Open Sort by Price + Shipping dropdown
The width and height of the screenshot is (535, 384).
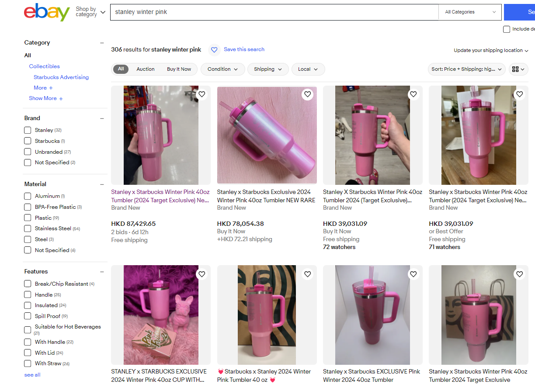click(x=466, y=69)
